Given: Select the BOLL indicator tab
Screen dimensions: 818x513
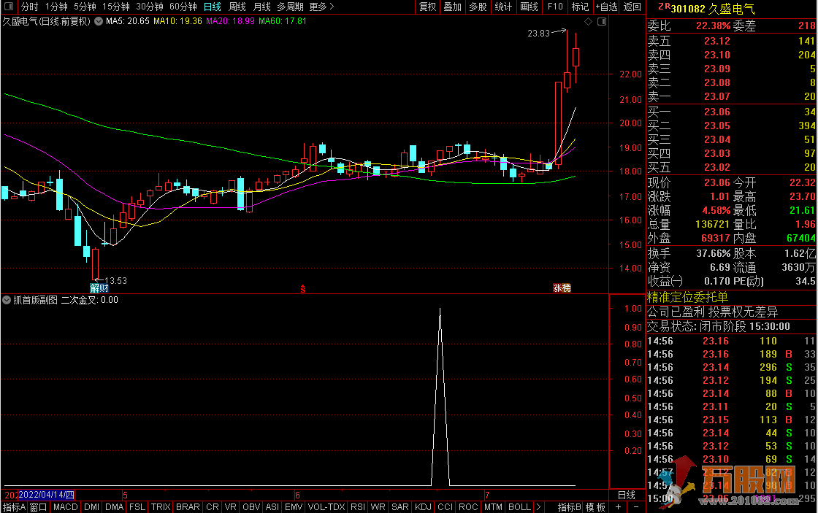Looking at the screenshot, I should tap(519, 507).
